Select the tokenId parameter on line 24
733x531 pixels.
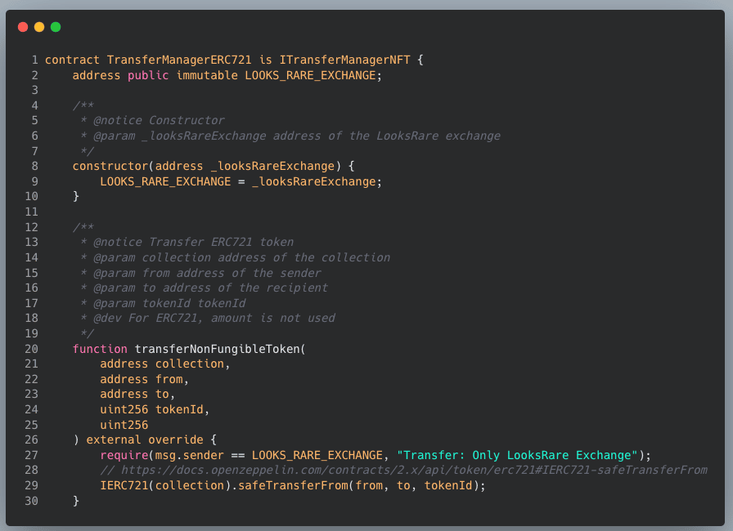tap(179, 409)
